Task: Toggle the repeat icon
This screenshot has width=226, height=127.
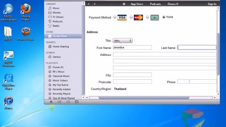Action: point(68,102)
